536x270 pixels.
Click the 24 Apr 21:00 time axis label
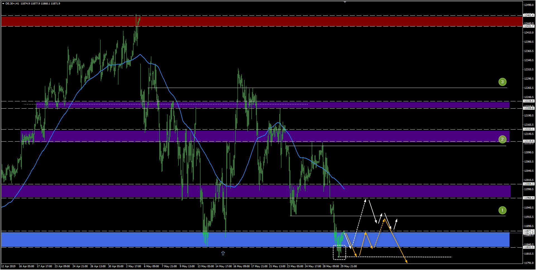[80, 266]
